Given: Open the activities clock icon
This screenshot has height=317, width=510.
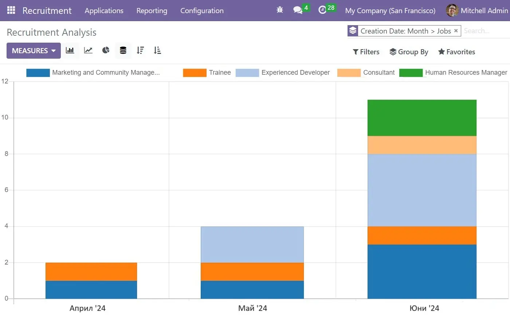Looking at the screenshot, I should click(322, 10).
